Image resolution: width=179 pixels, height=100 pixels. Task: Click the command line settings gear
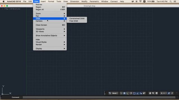click(x=177, y=97)
